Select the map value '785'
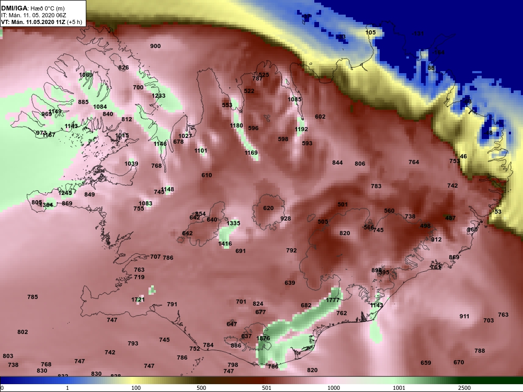The image size is (523, 392). click(x=32, y=297)
